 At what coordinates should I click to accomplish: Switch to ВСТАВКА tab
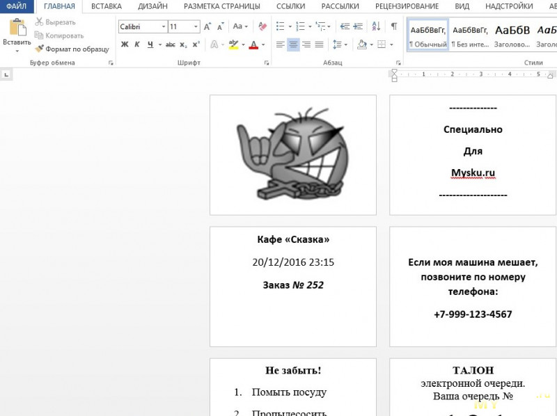pyautogui.click(x=107, y=6)
